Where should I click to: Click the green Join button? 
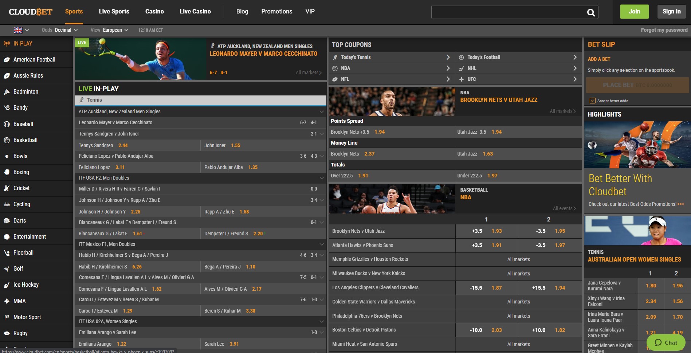tap(635, 12)
